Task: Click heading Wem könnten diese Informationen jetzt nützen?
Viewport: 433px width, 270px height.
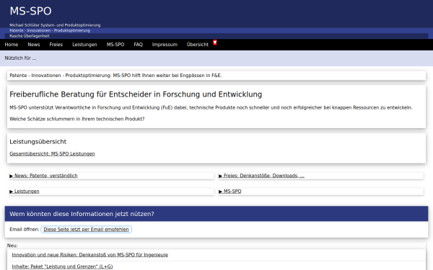Action: pos(82,214)
